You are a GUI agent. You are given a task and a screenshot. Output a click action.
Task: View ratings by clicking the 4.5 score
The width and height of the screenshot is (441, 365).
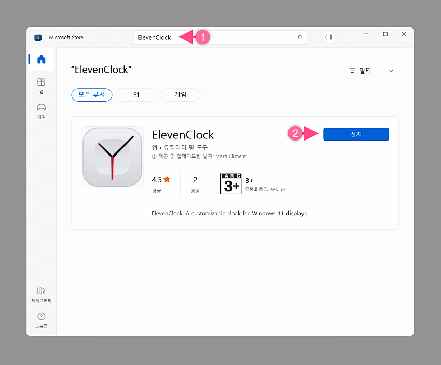pyautogui.click(x=157, y=179)
